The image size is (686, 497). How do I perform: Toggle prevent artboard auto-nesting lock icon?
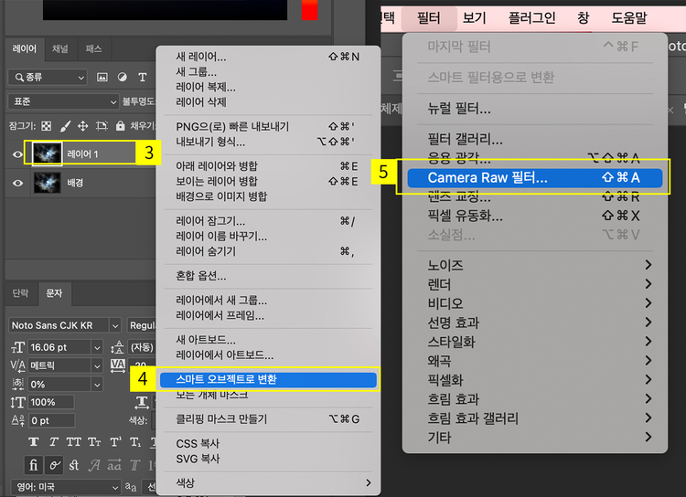click(x=102, y=126)
